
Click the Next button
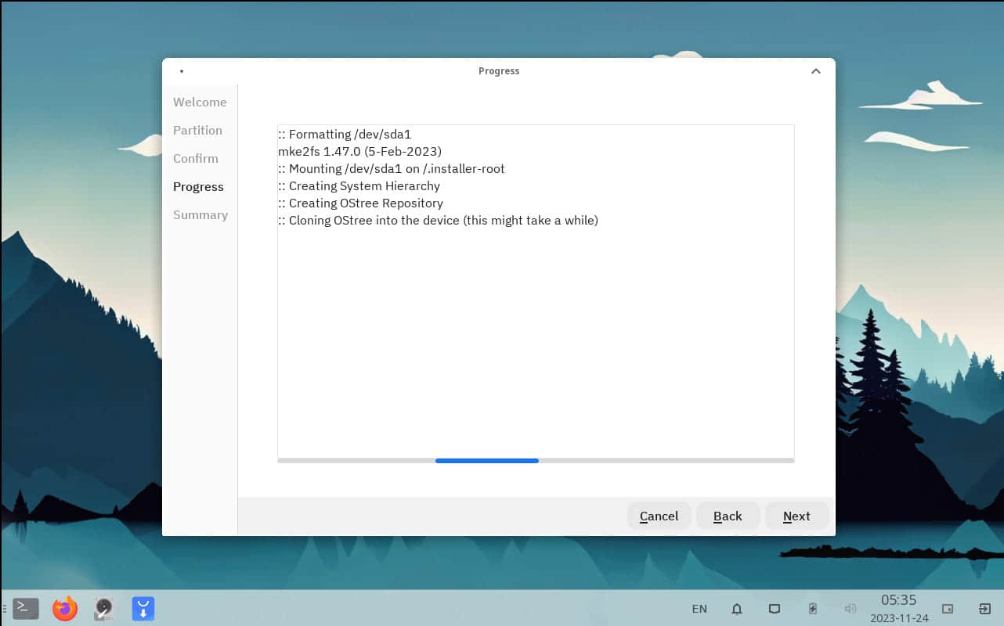pos(796,516)
